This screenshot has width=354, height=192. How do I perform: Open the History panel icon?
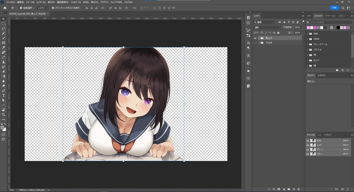[x=248, y=78]
